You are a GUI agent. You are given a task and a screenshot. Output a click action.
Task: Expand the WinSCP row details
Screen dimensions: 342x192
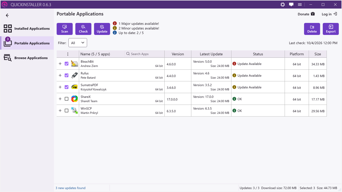tap(60, 111)
